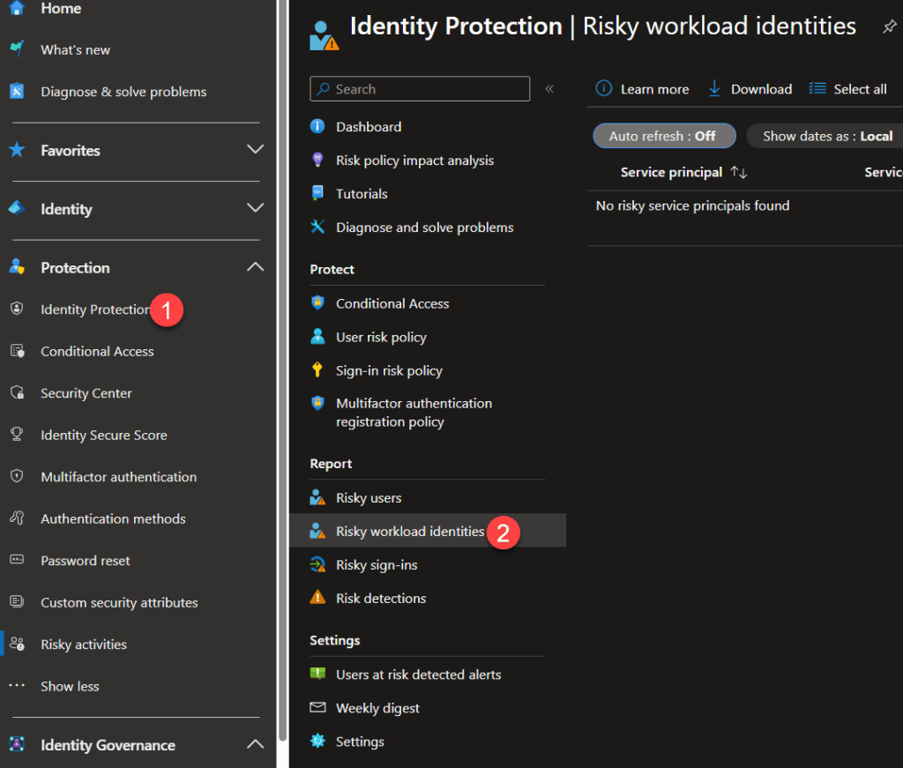Image resolution: width=903 pixels, height=768 pixels.
Task: Click the Favorites star icon
Action: point(17,150)
